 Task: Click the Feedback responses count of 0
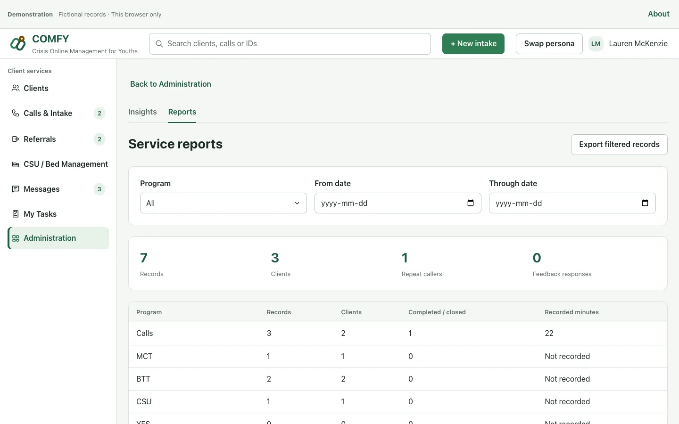coord(537,258)
